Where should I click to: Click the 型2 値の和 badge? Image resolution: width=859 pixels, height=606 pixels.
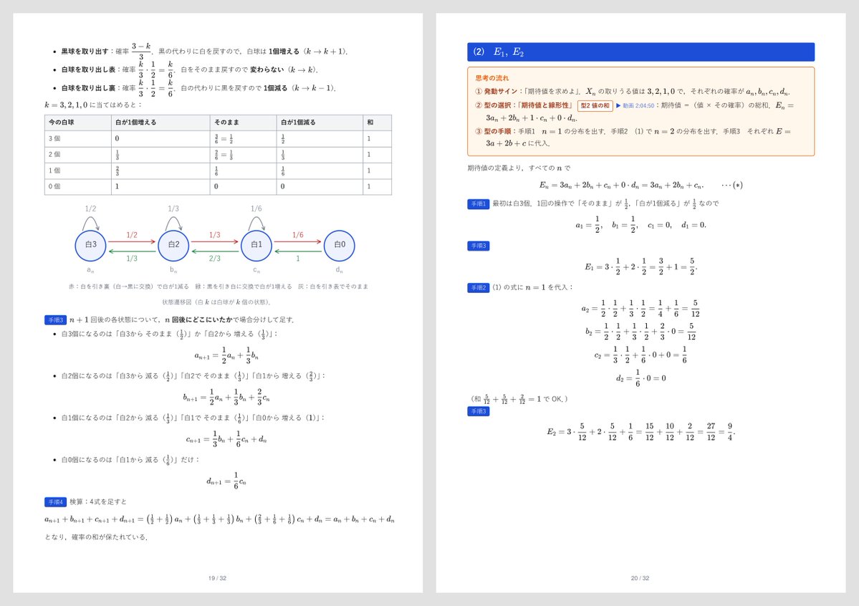(x=595, y=106)
